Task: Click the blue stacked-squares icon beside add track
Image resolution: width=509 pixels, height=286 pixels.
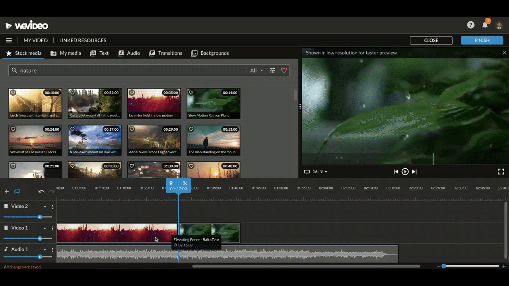Action: coord(17,191)
